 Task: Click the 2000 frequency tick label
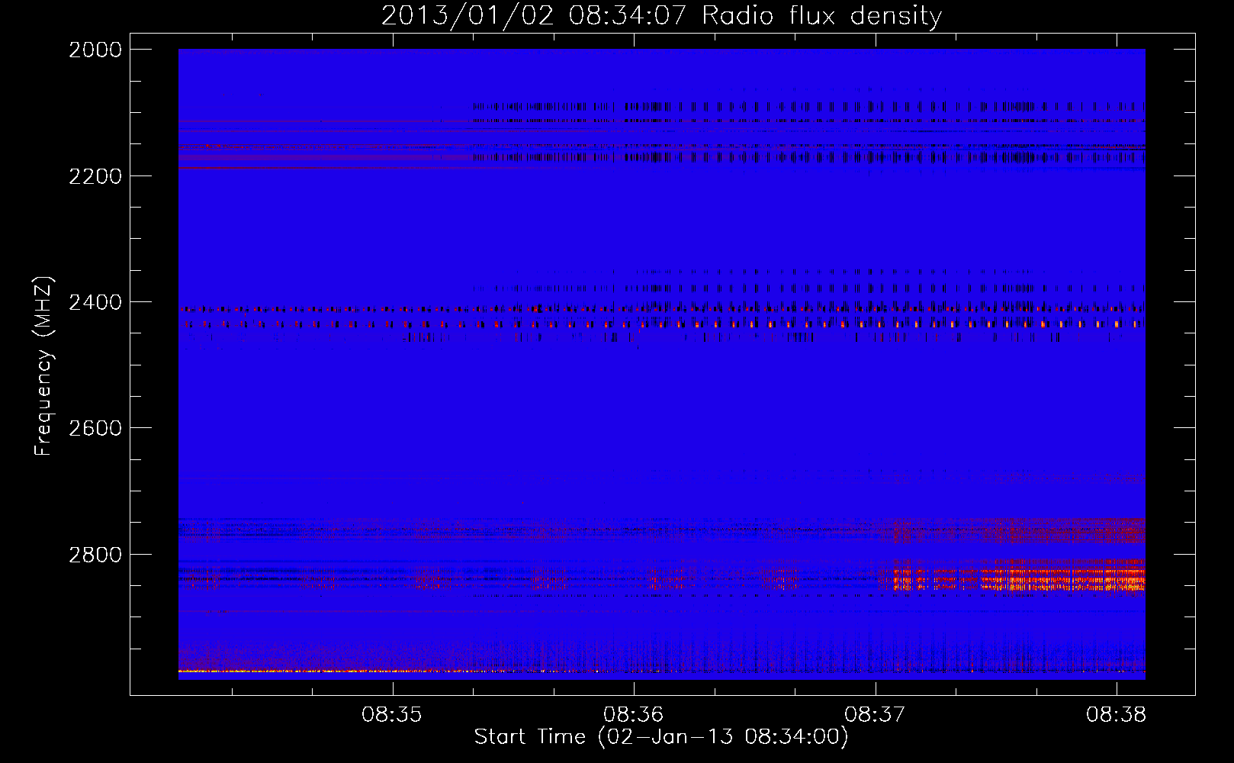[x=95, y=50]
